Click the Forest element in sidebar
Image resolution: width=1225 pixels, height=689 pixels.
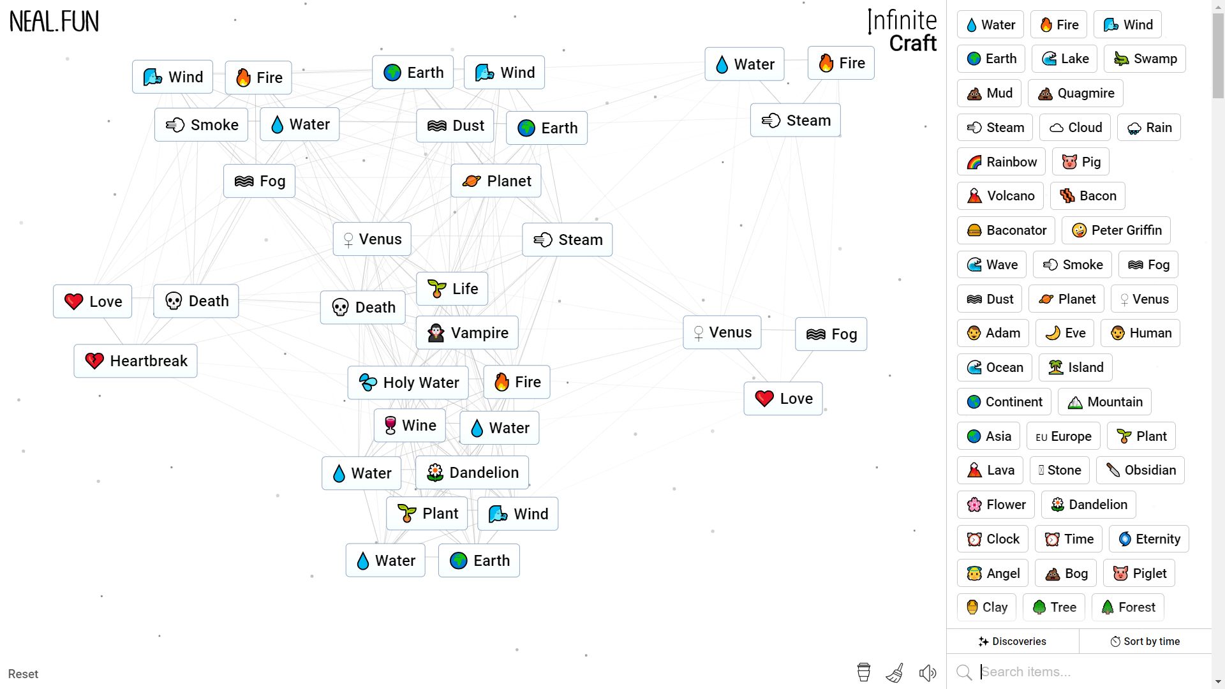pyautogui.click(x=1129, y=607)
